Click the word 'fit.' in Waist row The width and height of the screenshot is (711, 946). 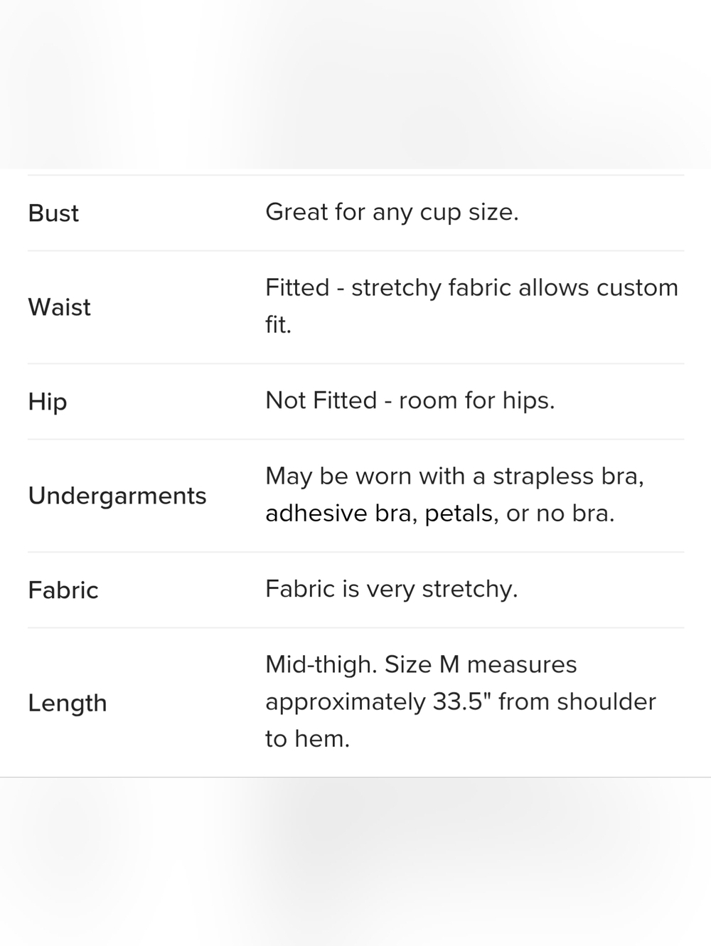[x=278, y=325]
